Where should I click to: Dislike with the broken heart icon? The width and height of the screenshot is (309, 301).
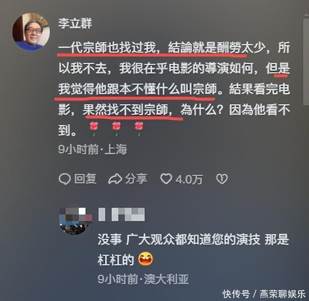click(x=222, y=179)
